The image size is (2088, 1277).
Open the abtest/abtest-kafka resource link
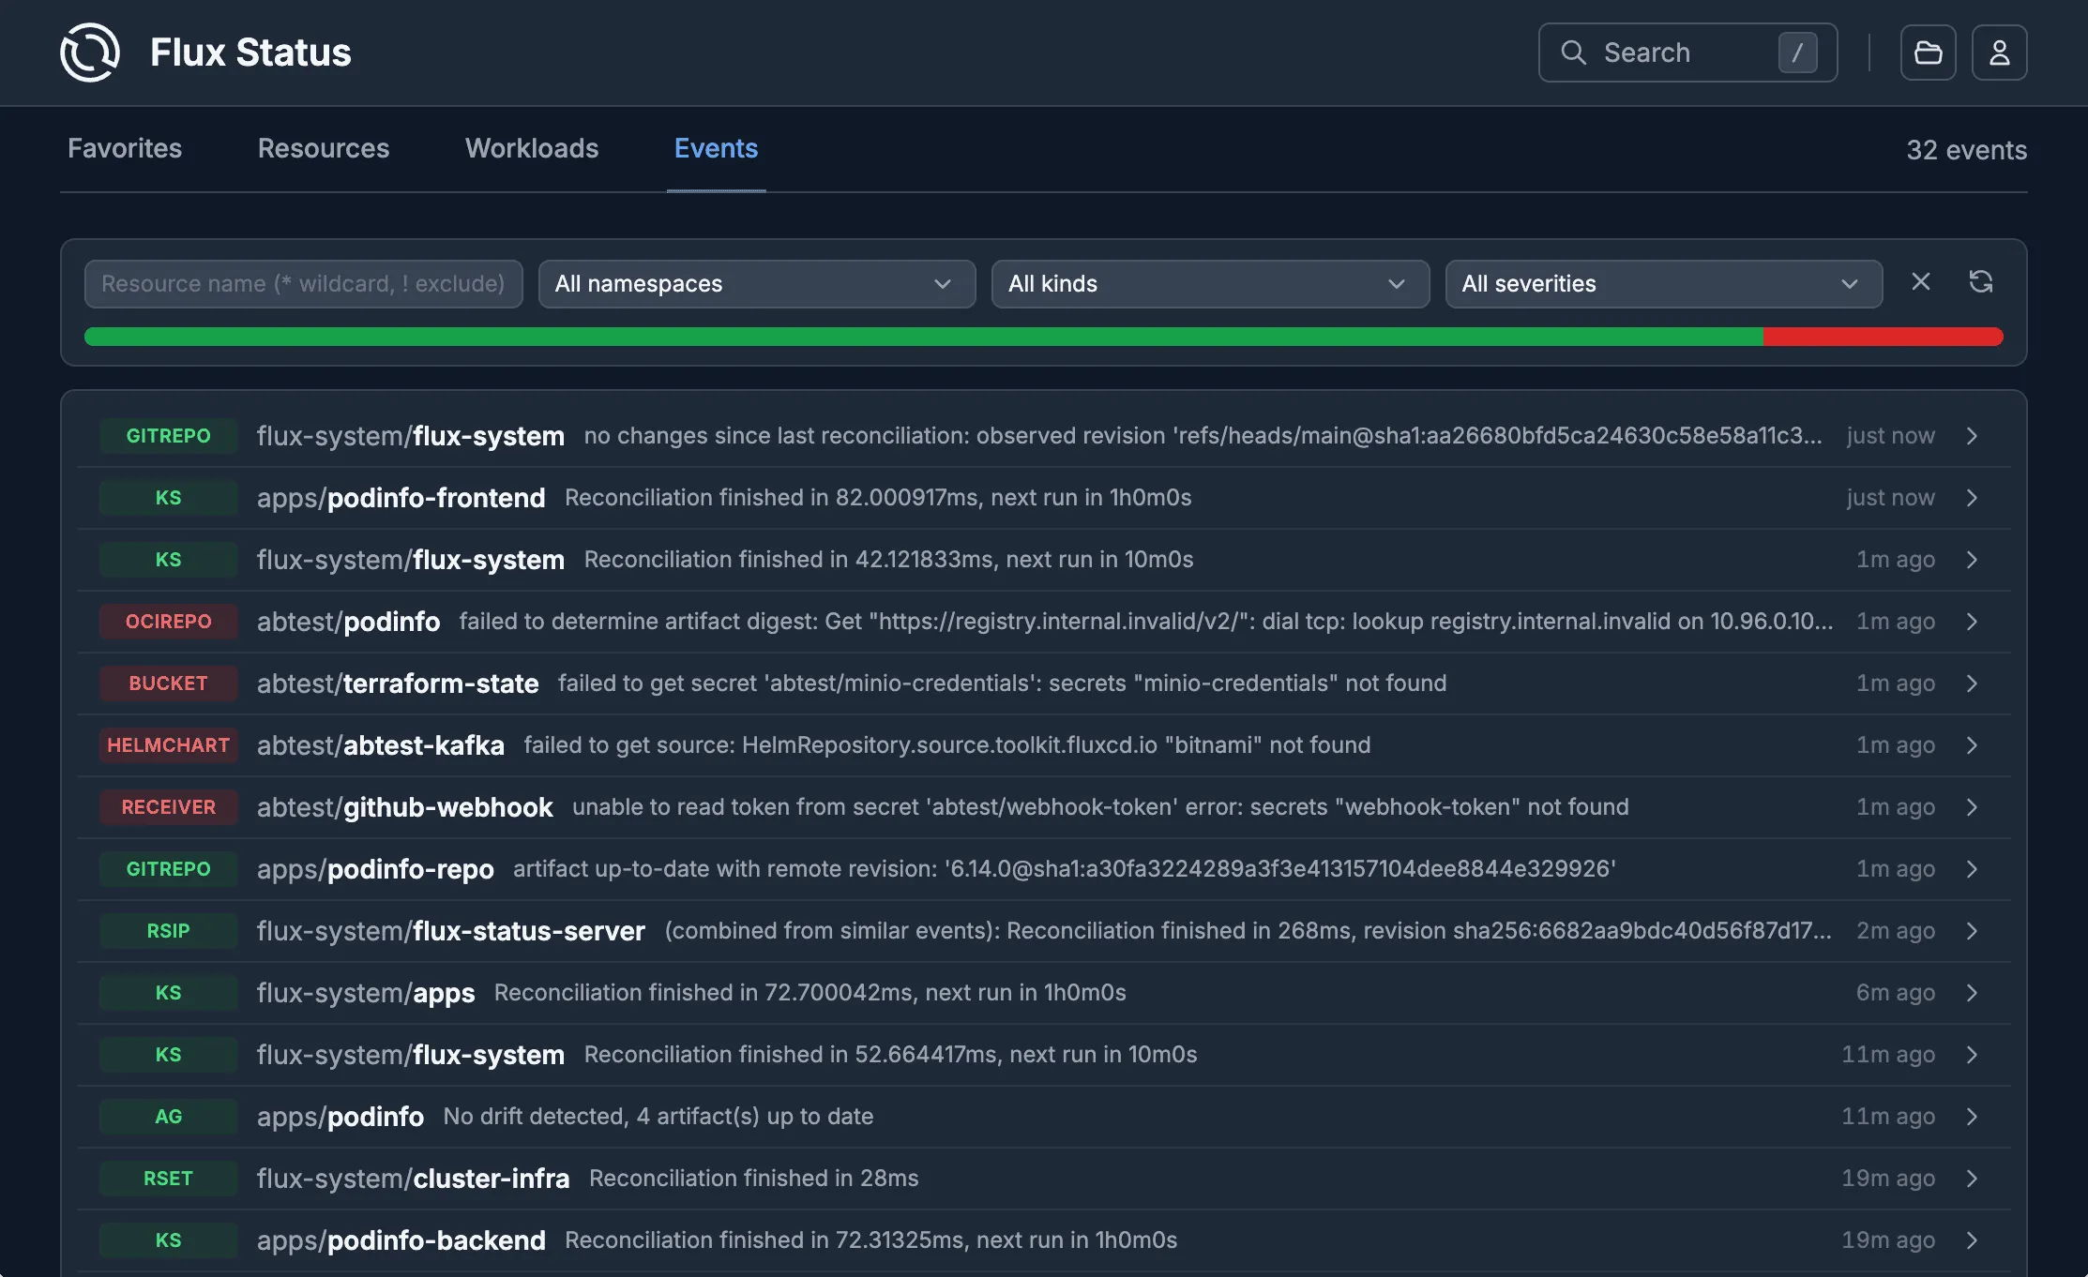click(x=381, y=745)
